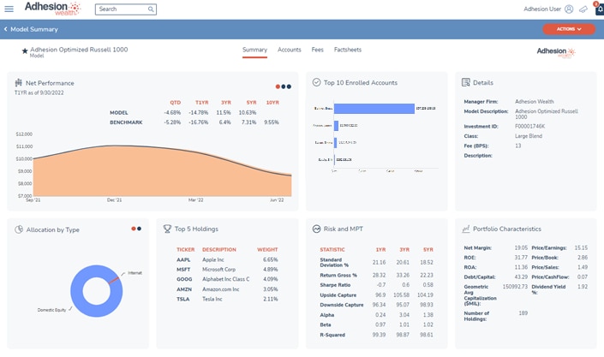Click the Adhesion User name label
This screenshot has width=604, height=357.
click(x=542, y=9)
